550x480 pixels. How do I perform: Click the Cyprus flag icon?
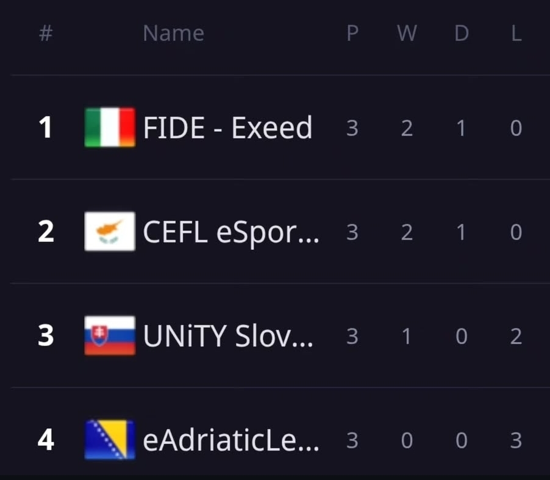coord(110,231)
